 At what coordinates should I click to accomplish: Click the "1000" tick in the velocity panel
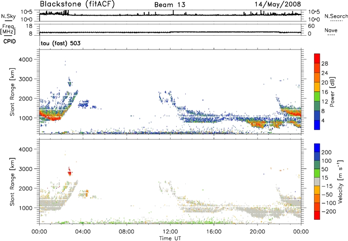click(26, 208)
